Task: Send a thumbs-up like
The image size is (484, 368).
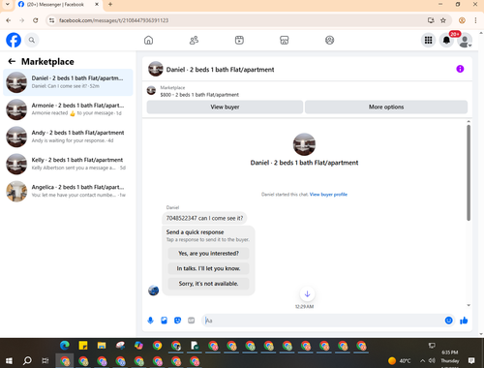Action: click(464, 321)
